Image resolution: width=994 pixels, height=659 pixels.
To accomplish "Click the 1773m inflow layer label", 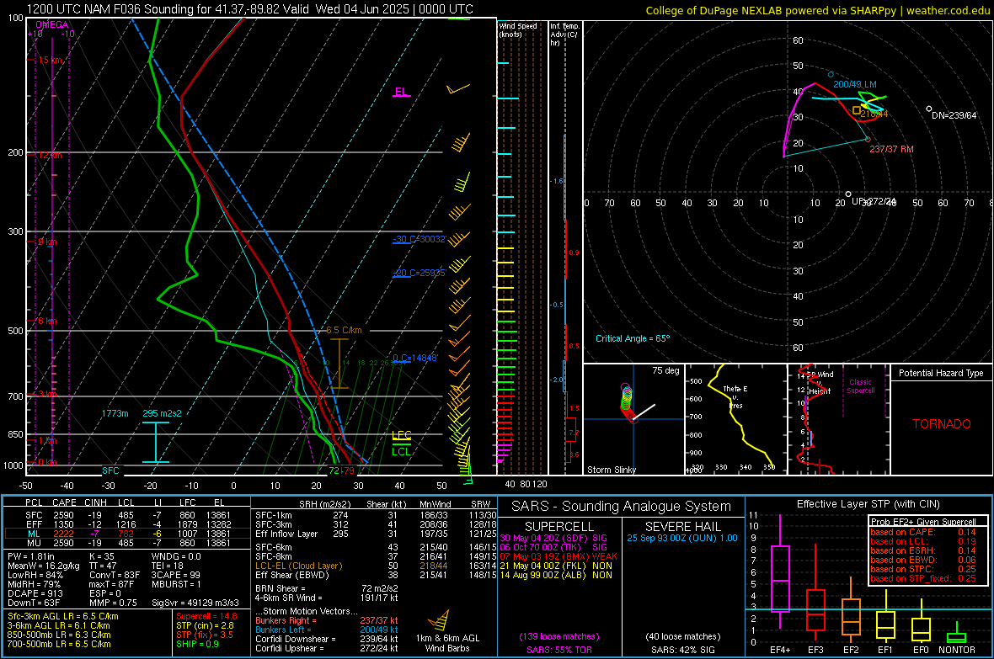I will 115,413.
